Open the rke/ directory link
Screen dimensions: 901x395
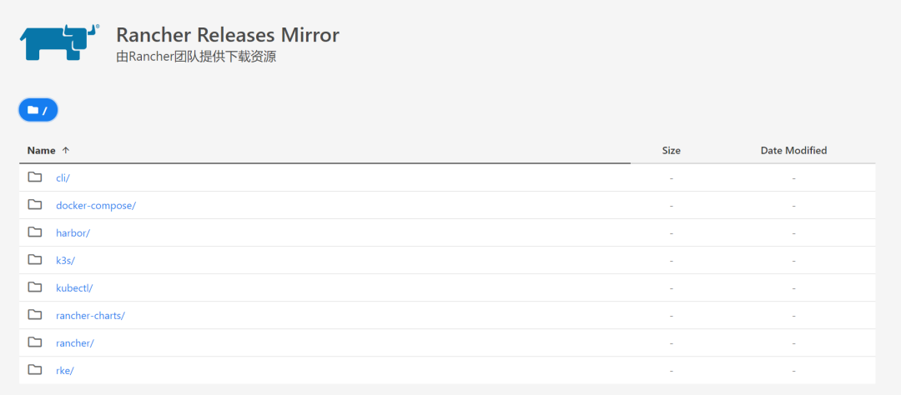point(64,371)
